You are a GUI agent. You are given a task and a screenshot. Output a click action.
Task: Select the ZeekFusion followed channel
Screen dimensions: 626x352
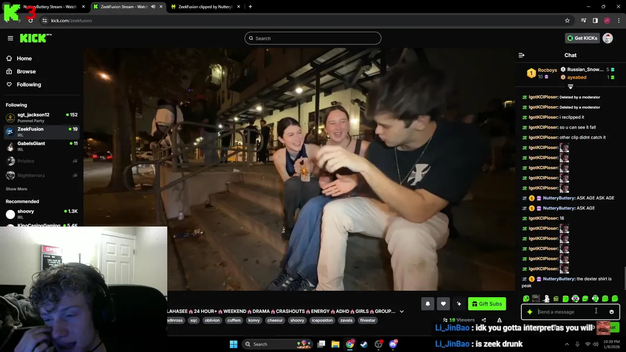point(42,132)
